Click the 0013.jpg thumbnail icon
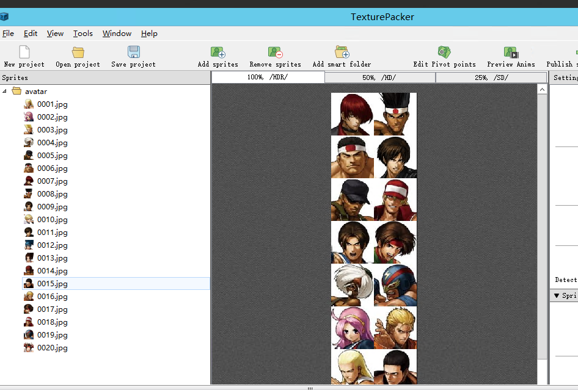578x390 pixels. click(x=29, y=258)
